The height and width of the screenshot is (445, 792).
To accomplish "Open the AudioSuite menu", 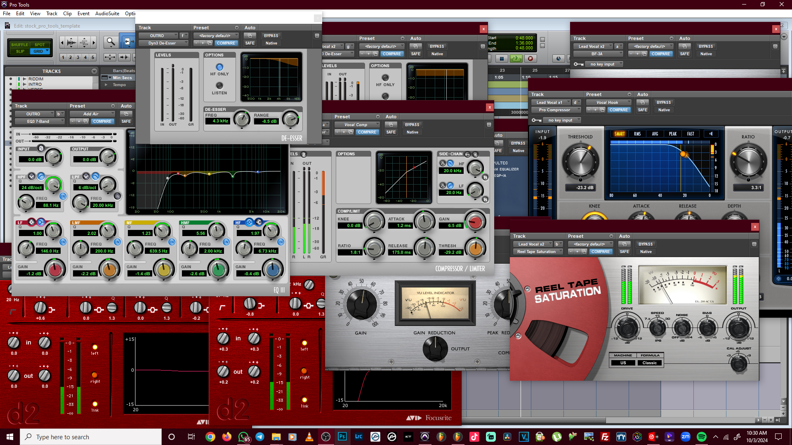I will click(x=107, y=14).
